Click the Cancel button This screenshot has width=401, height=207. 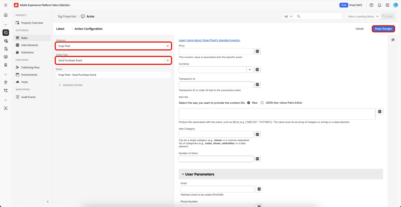[x=359, y=29]
